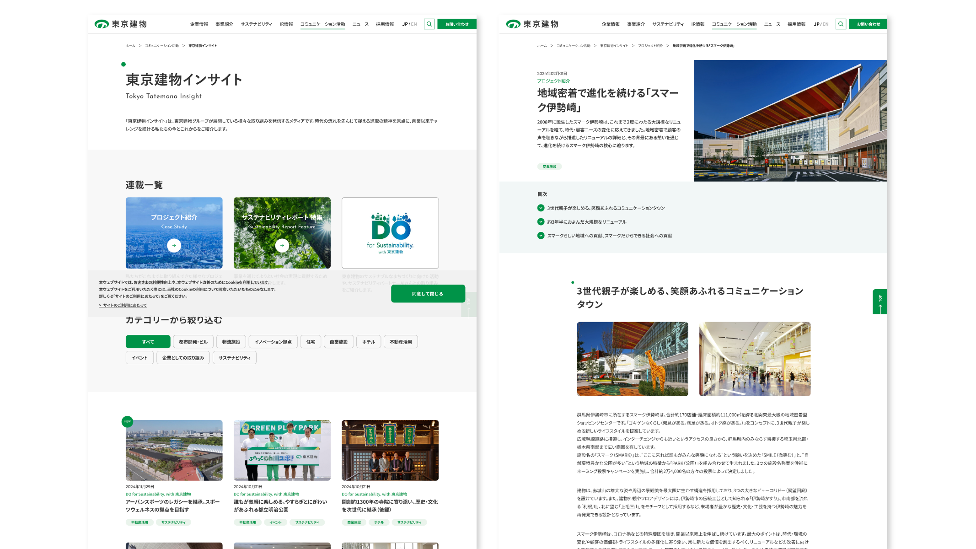Select 企業としての取り組み category filter
Image resolution: width=976 pixels, height=549 pixels.
[x=183, y=358]
